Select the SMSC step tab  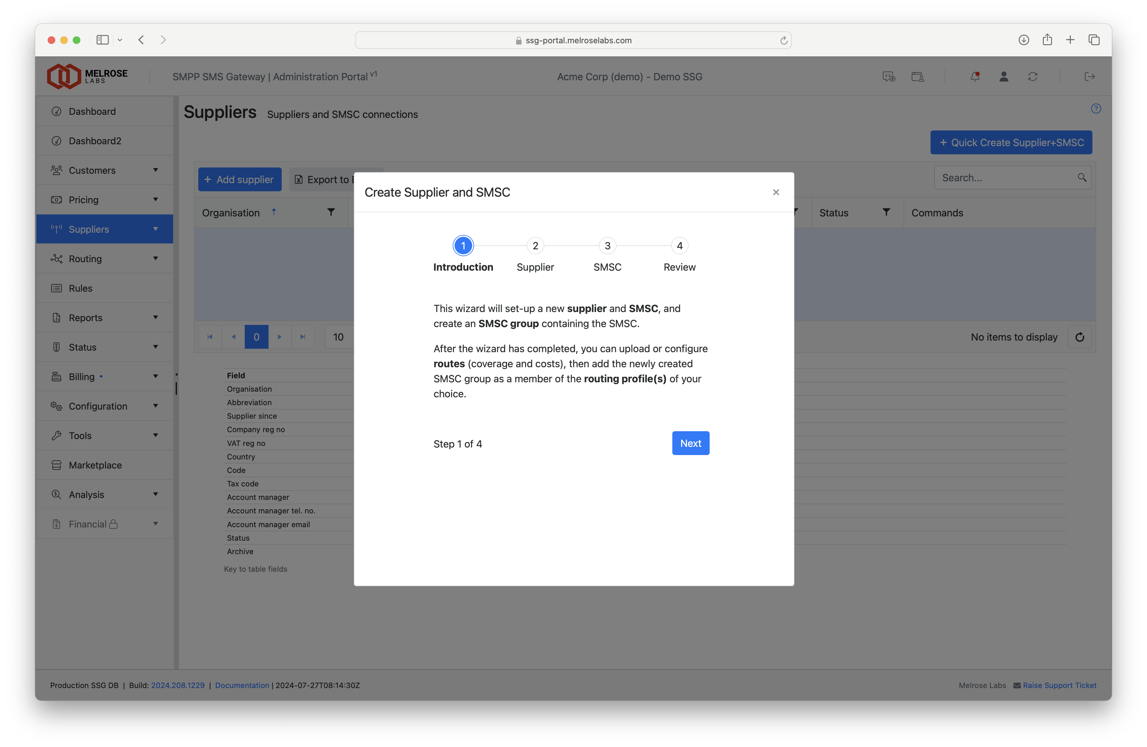coord(607,246)
